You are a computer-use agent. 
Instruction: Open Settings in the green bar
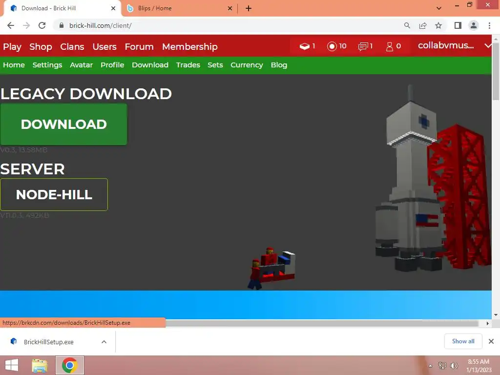click(x=47, y=65)
